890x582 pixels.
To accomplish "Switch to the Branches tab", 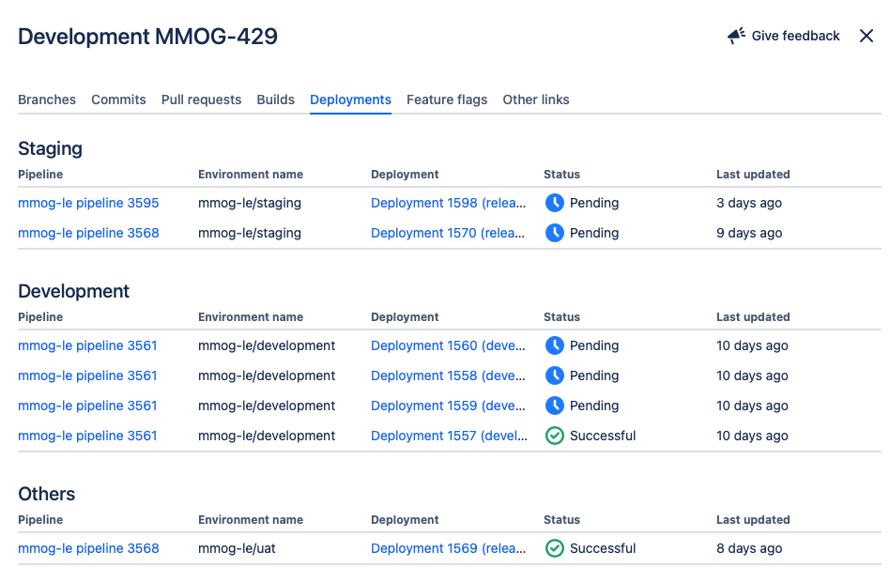I will (47, 100).
